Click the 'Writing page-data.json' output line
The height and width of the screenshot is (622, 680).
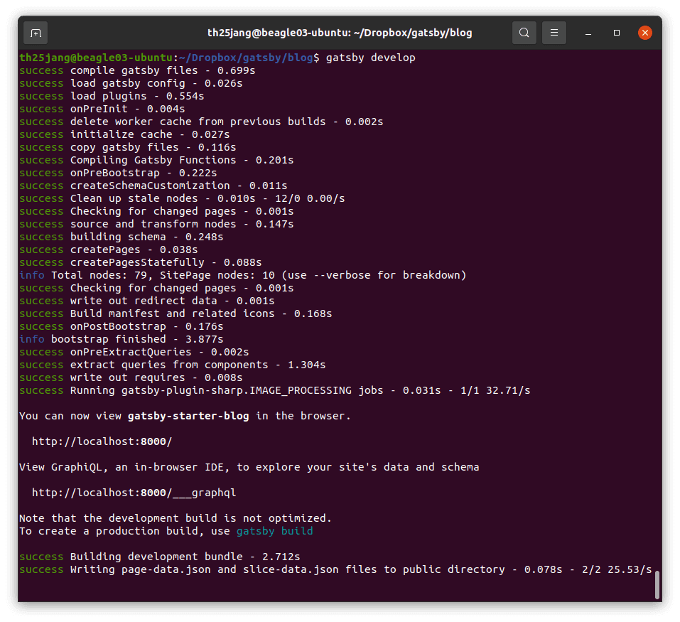click(284, 569)
